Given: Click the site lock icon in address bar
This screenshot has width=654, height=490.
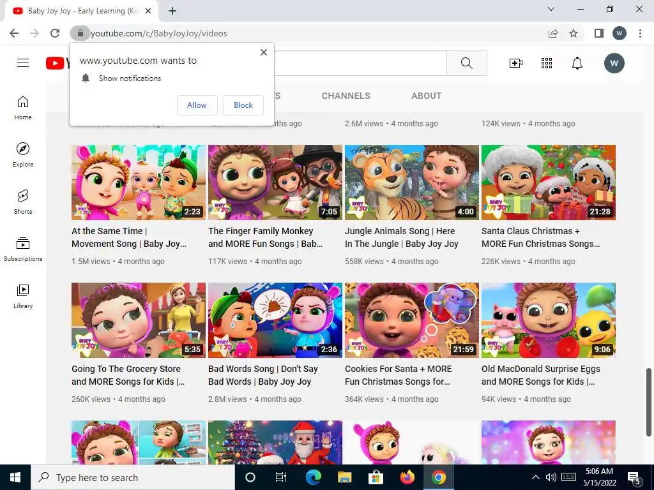Looking at the screenshot, I should pyautogui.click(x=80, y=33).
